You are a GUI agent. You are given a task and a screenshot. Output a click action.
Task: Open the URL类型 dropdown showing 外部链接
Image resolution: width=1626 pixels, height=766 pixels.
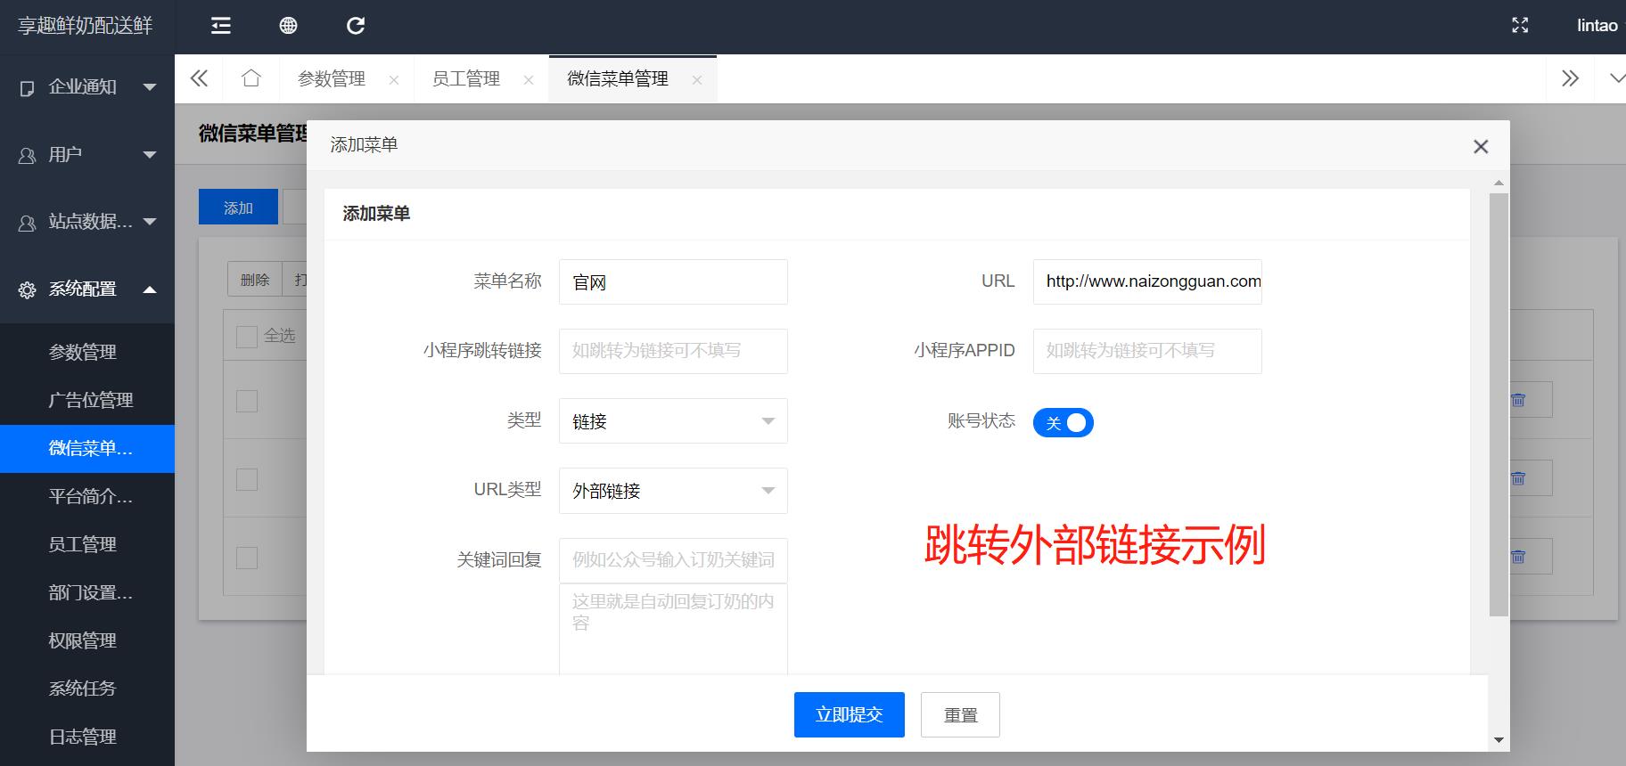click(673, 491)
